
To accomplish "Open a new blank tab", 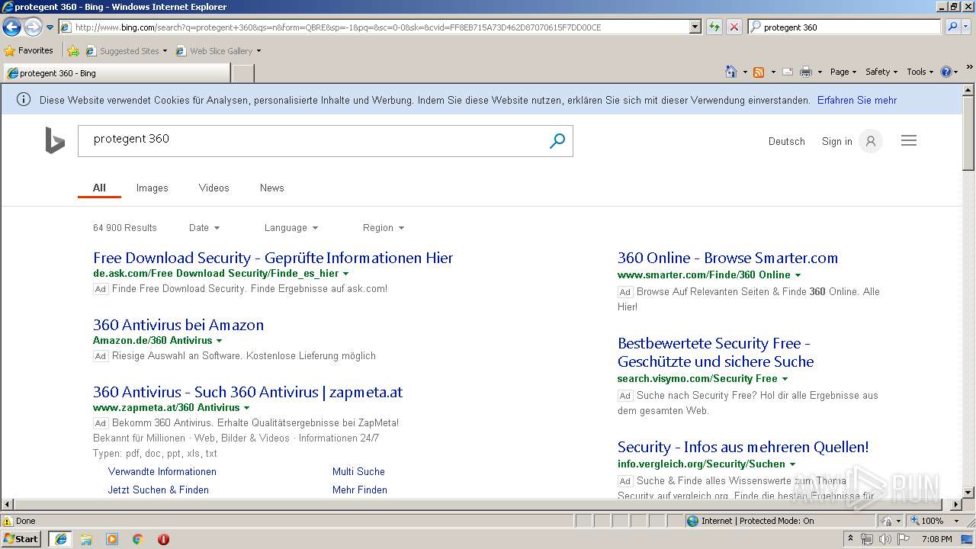I will (242, 73).
